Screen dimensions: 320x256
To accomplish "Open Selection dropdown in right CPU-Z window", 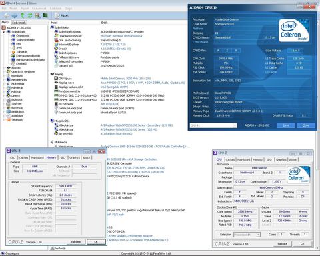I will coord(258,235).
